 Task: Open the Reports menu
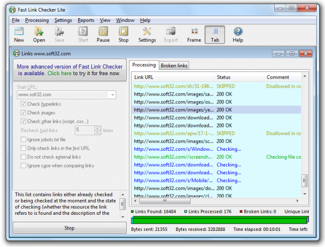[86, 21]
